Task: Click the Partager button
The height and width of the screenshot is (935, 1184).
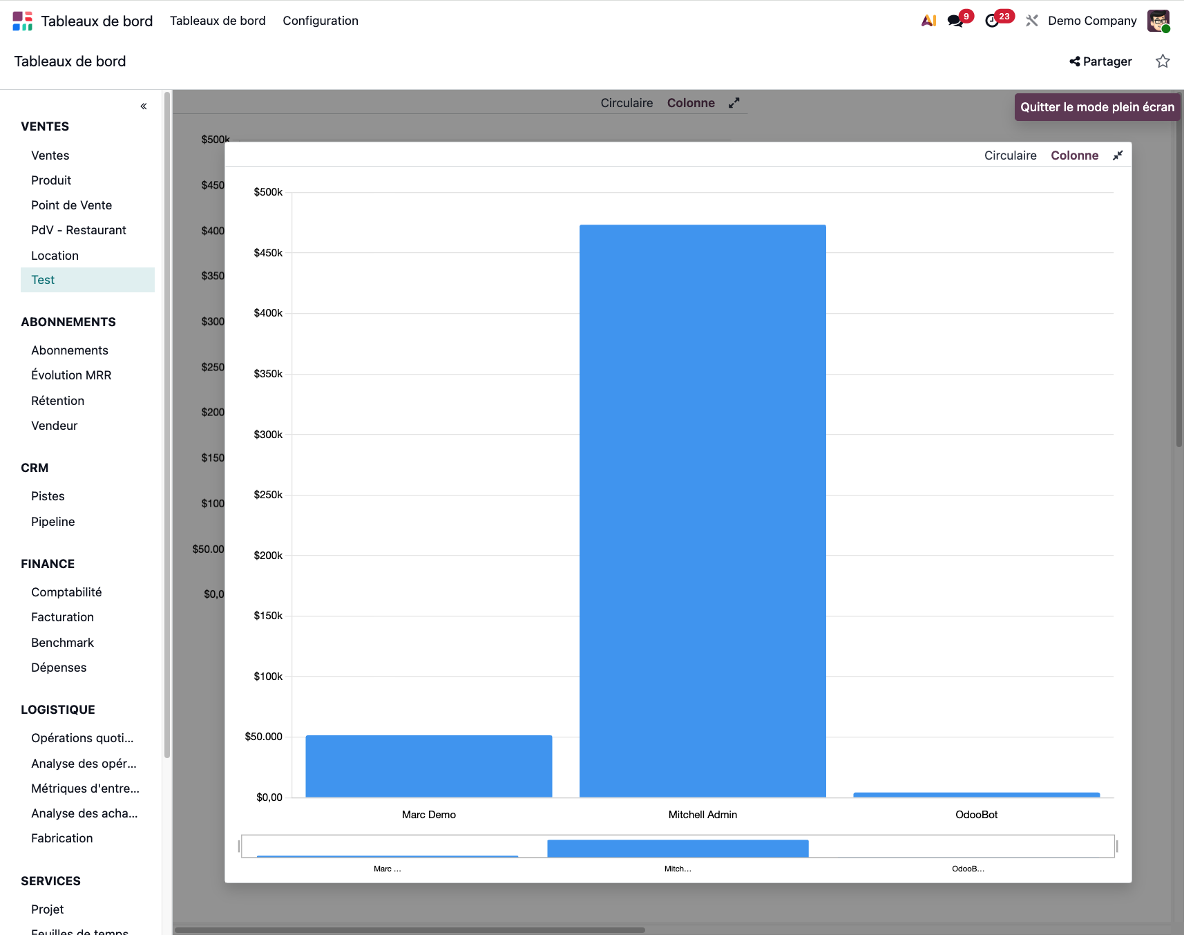Action: pyautogui.click(x=1100, y=62)
